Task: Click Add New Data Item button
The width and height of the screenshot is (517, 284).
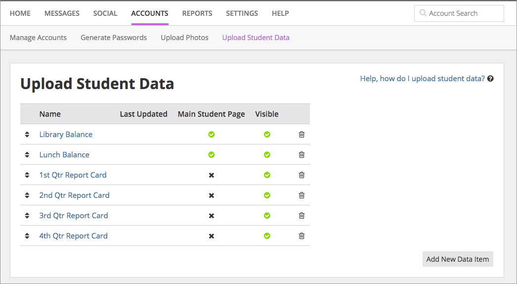Action: pos(458,259)
